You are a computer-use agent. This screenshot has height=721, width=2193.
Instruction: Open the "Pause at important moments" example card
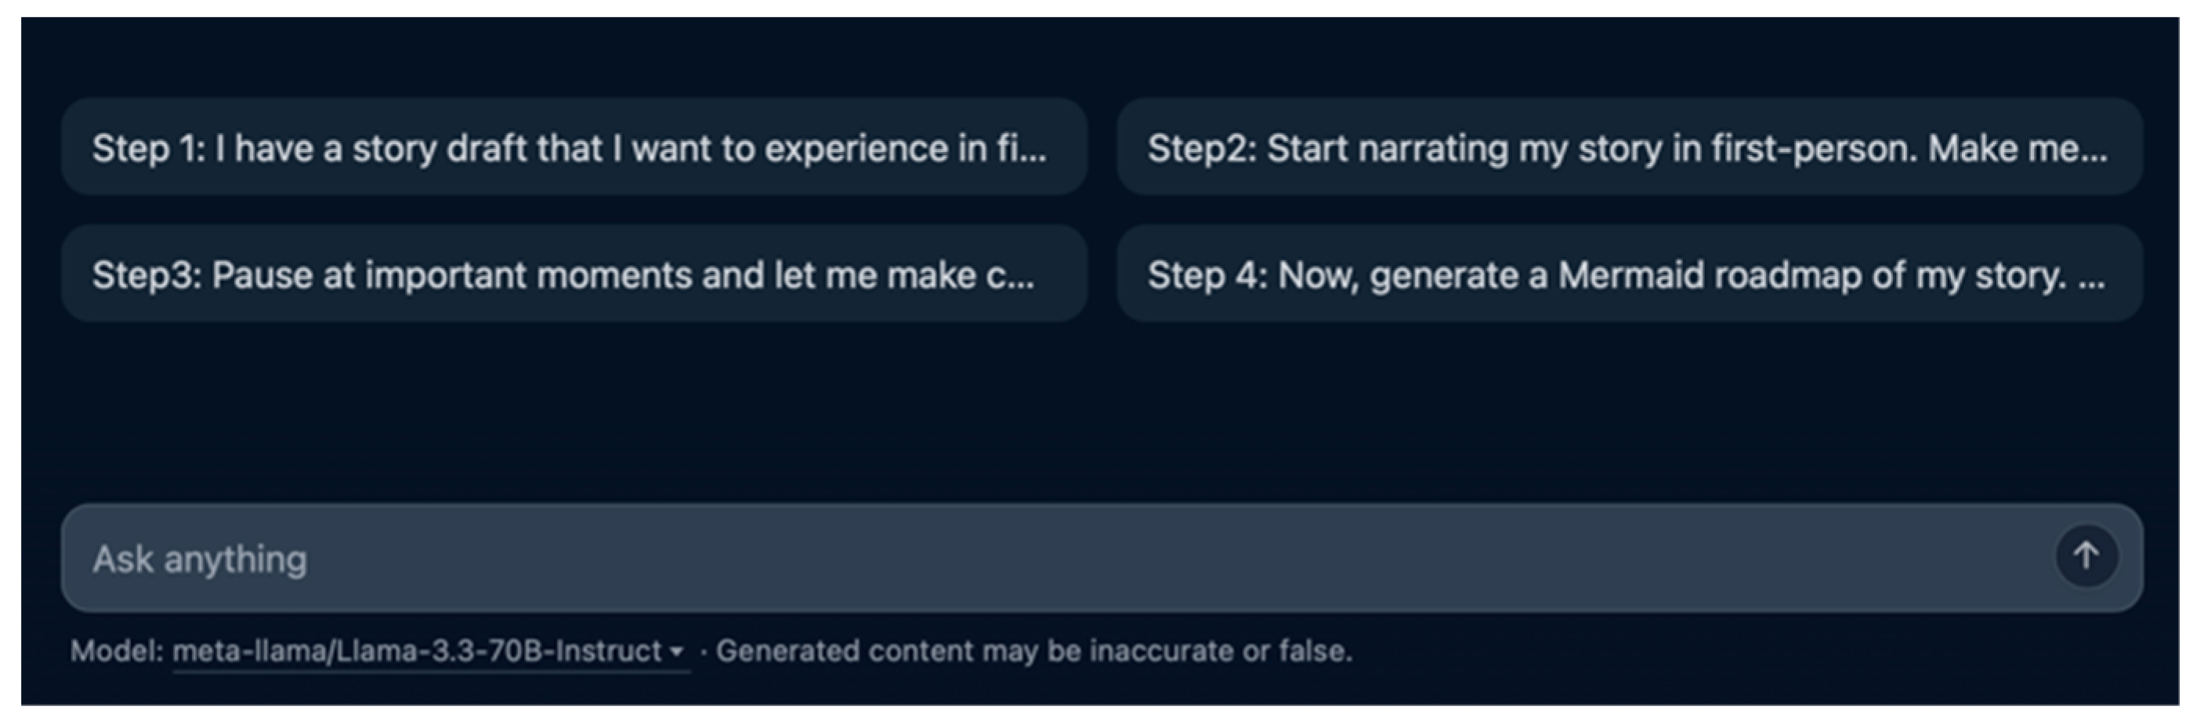coord(573,274)
